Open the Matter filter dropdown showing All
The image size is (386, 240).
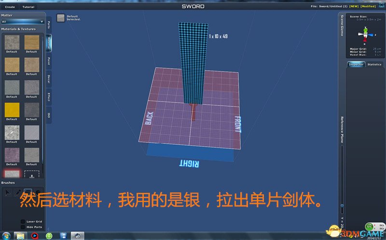click(22, 22)
